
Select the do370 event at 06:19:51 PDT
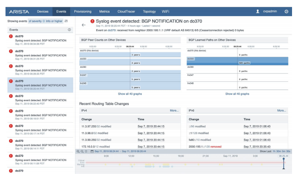pyautogui.click(x=40, y=115)
